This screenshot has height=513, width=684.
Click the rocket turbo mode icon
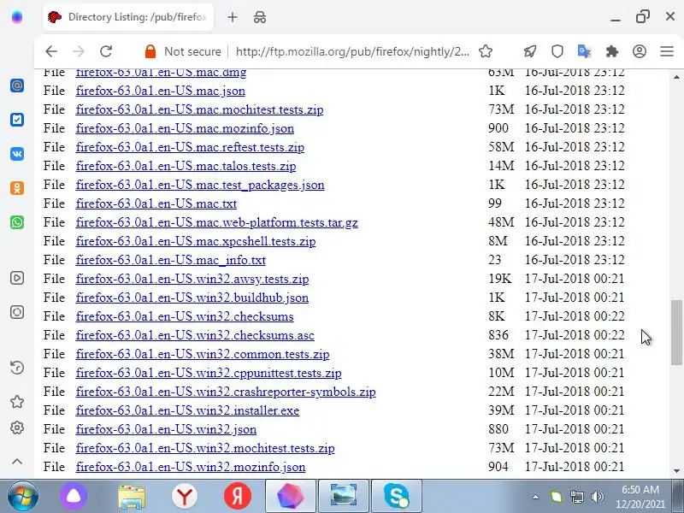tap(530, 51)
